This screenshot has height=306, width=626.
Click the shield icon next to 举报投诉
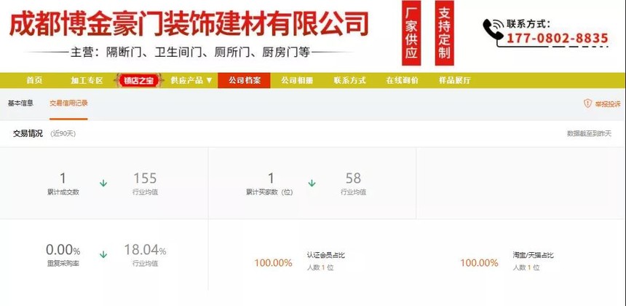pyautogui.click(x=587, y=103)
